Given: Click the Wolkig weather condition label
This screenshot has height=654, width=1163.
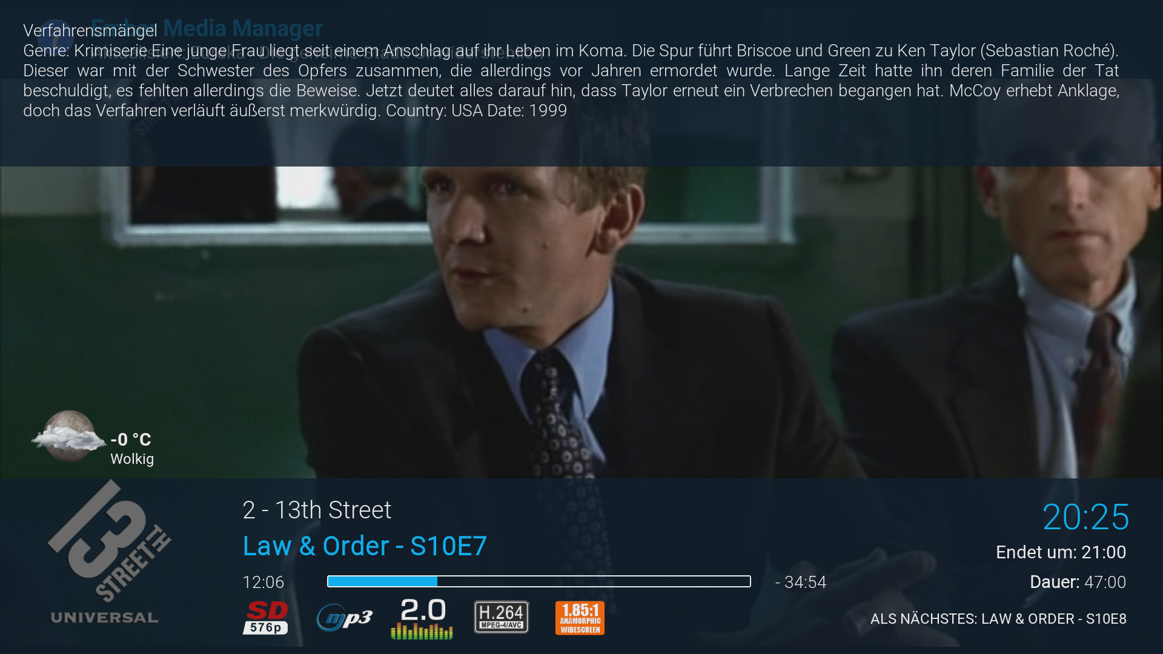Looking at the screenshot, I should (132, 459).
